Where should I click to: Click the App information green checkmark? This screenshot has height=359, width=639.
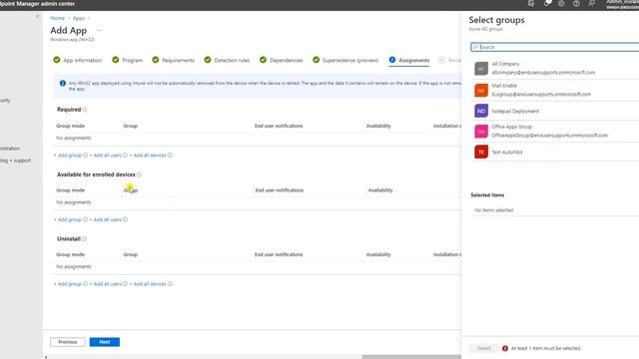[57, 60]
